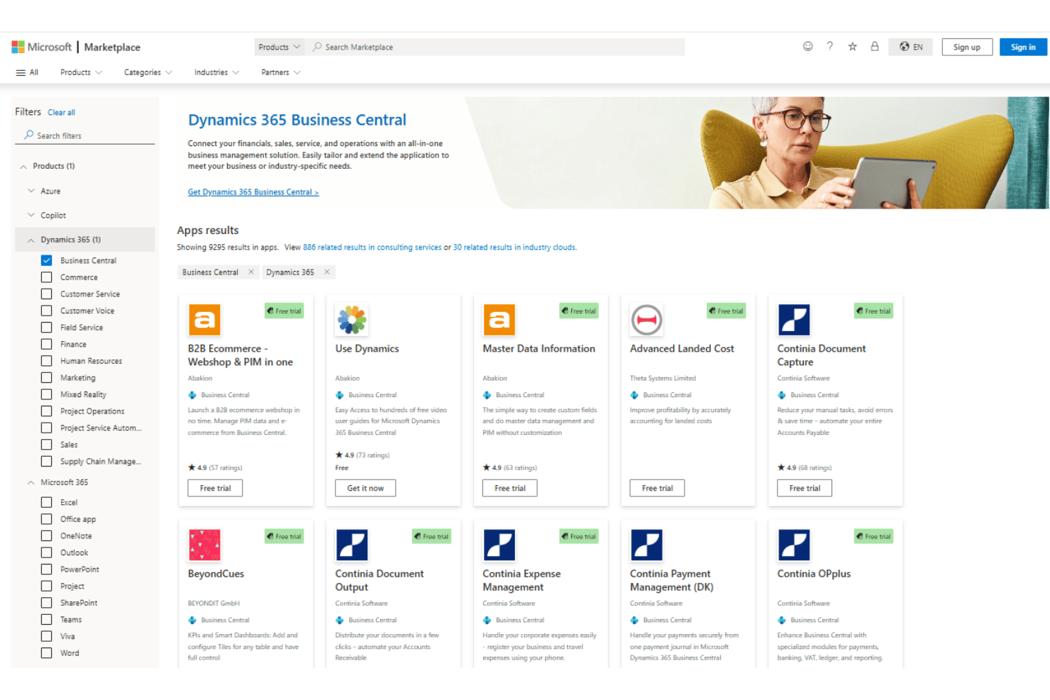Click the Use Dynamics flower logo
The image size is (1050, 700).
click(x=352, y=320)
